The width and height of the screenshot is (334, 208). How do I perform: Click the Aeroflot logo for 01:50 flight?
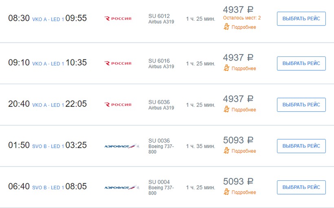(121, 146)
